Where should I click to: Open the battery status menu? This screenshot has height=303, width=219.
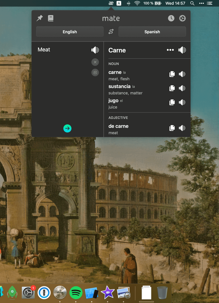click(152, 3)
